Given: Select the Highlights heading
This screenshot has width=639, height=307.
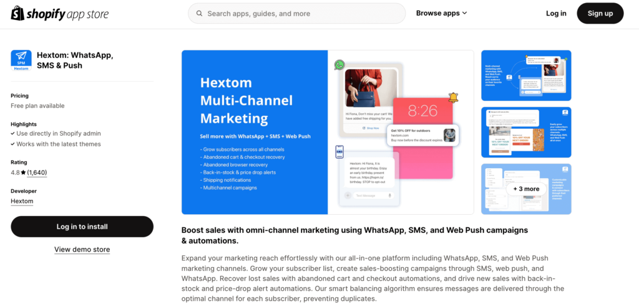Looking at the screenshot, I should [x=24, y=124].
